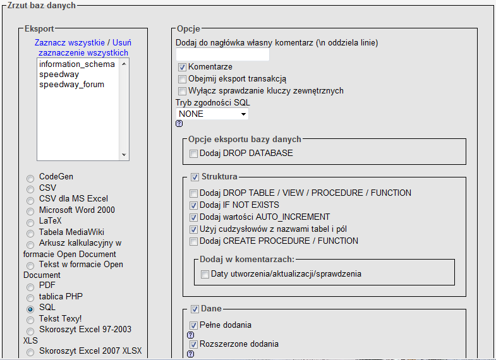Click the header comment text field
The image size is (496, 360).
pyautogui.click(x=222, y=55)
